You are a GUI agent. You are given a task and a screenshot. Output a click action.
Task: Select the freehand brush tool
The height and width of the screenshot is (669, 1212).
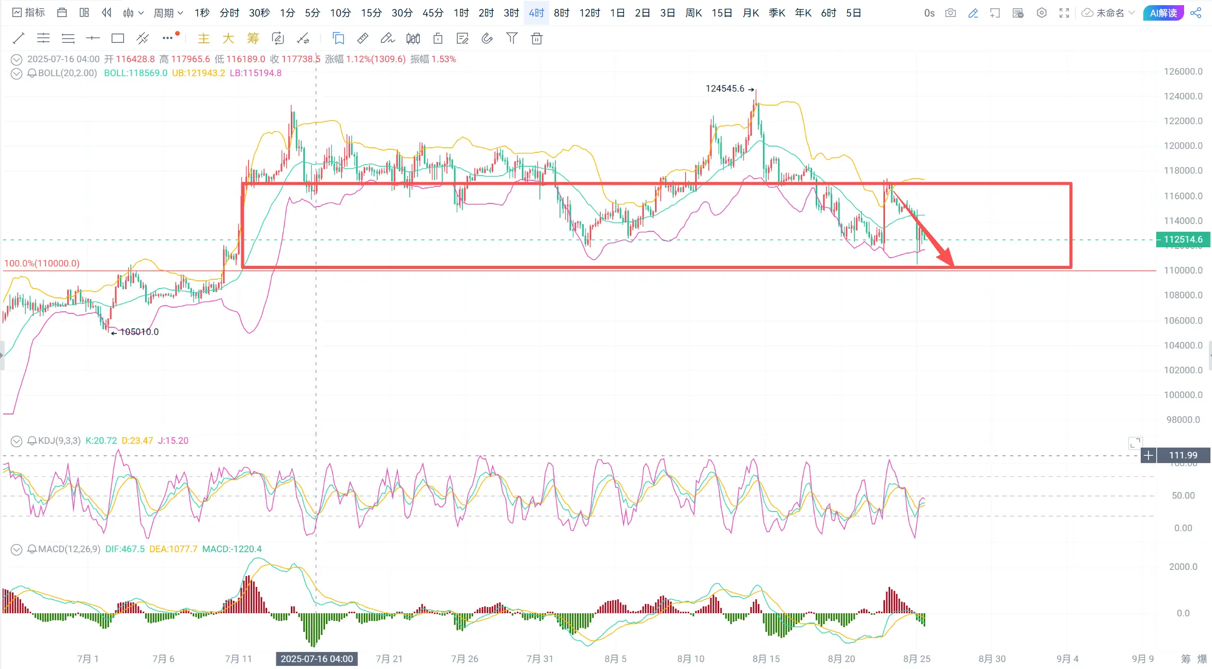click(387, 38)
